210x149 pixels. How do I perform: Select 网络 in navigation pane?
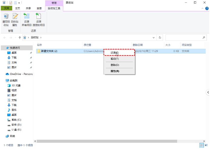pos(12,136)
